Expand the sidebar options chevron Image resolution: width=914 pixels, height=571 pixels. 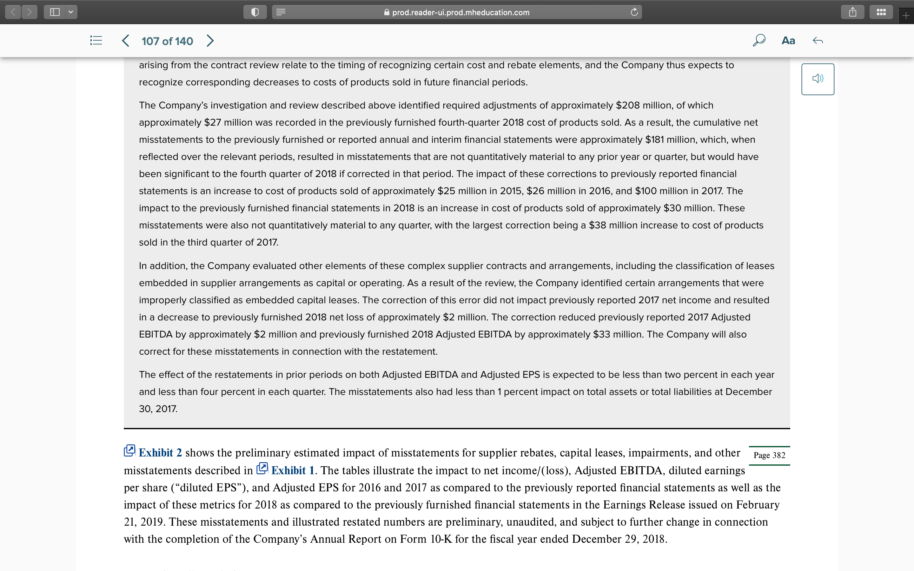(70, 12)
